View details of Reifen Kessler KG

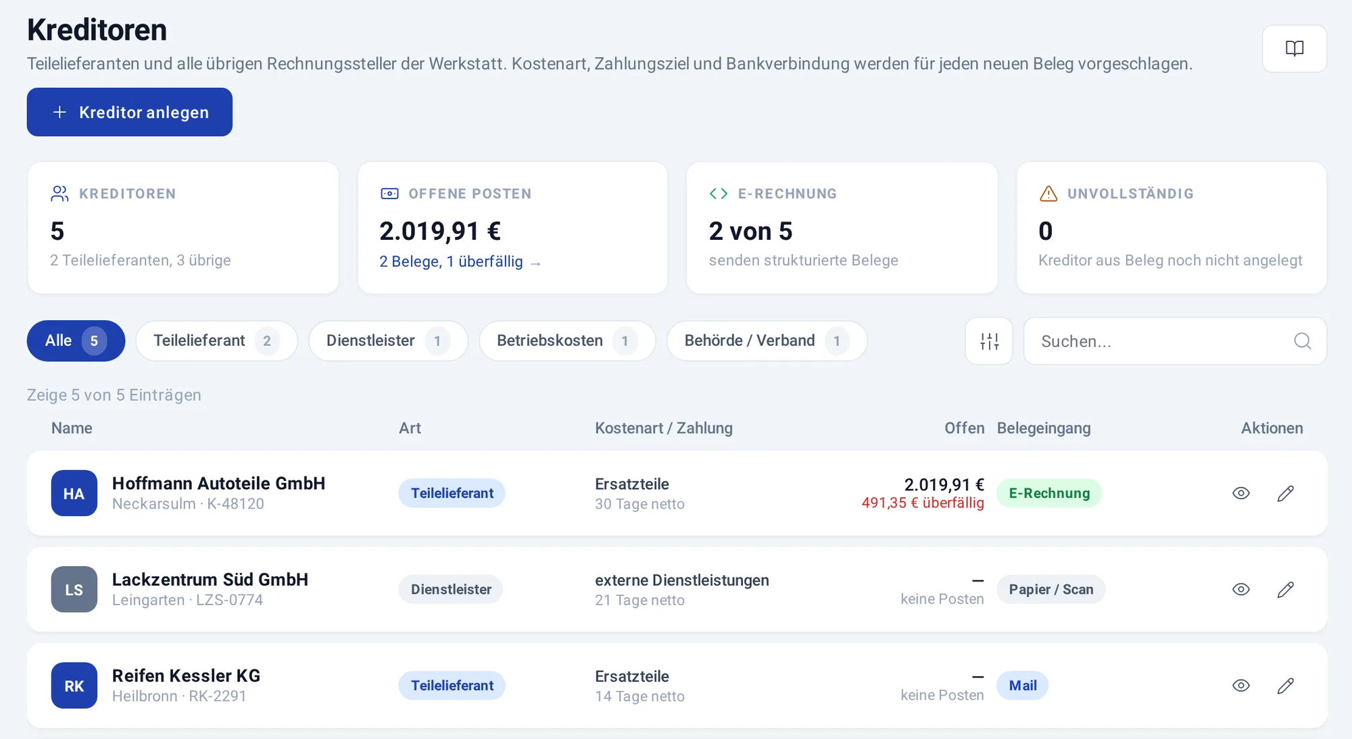[x=1240, y=686]
